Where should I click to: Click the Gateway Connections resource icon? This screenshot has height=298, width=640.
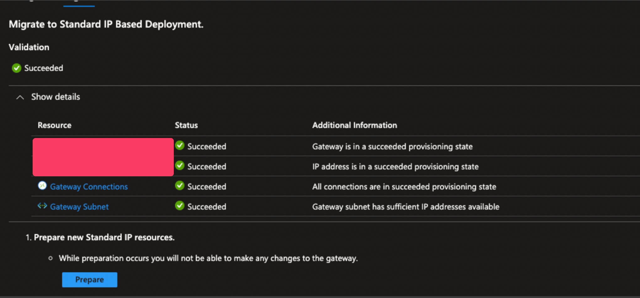pos(42,186)
